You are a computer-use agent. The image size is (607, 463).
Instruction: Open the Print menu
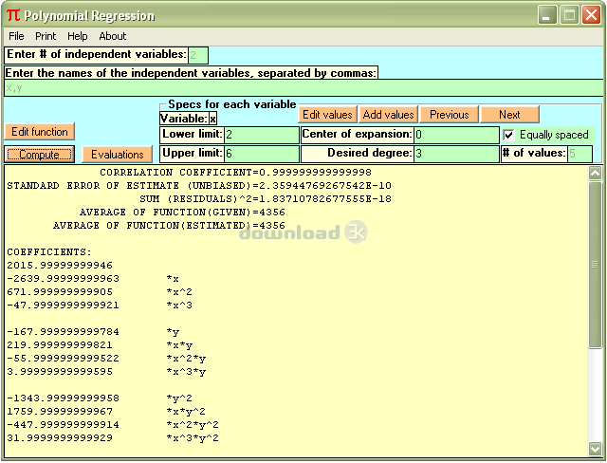click(x=46, y=36)
